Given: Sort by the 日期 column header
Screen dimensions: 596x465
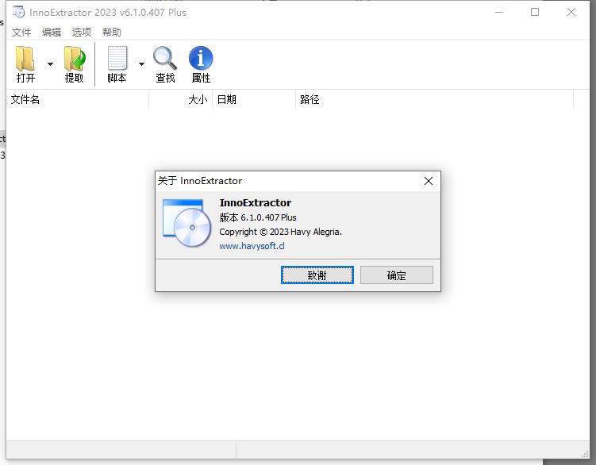Looking at the screenshot, I should click(x=254, y=100).
